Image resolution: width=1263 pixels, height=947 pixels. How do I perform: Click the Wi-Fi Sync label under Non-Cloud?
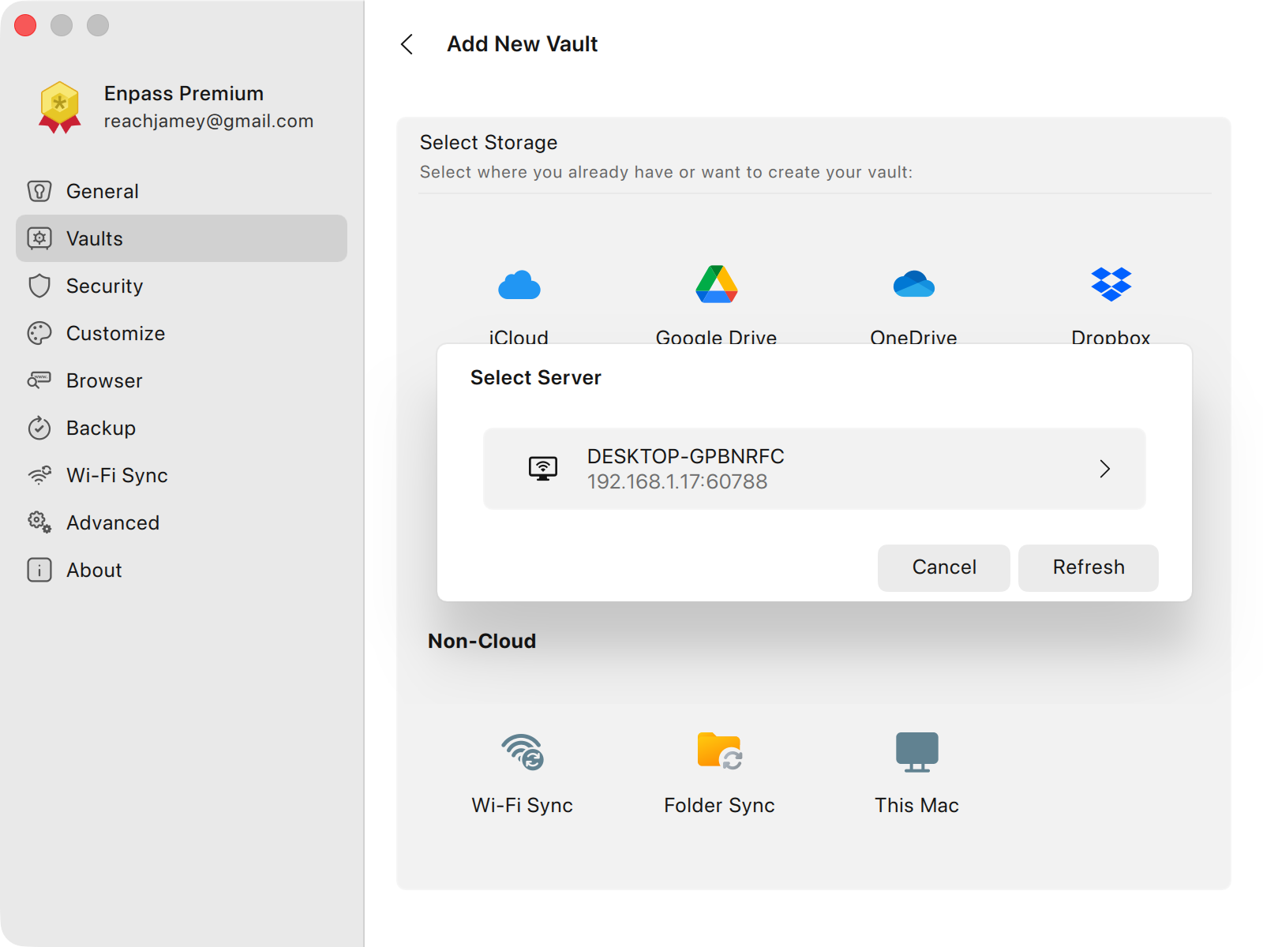coord(523,805)
